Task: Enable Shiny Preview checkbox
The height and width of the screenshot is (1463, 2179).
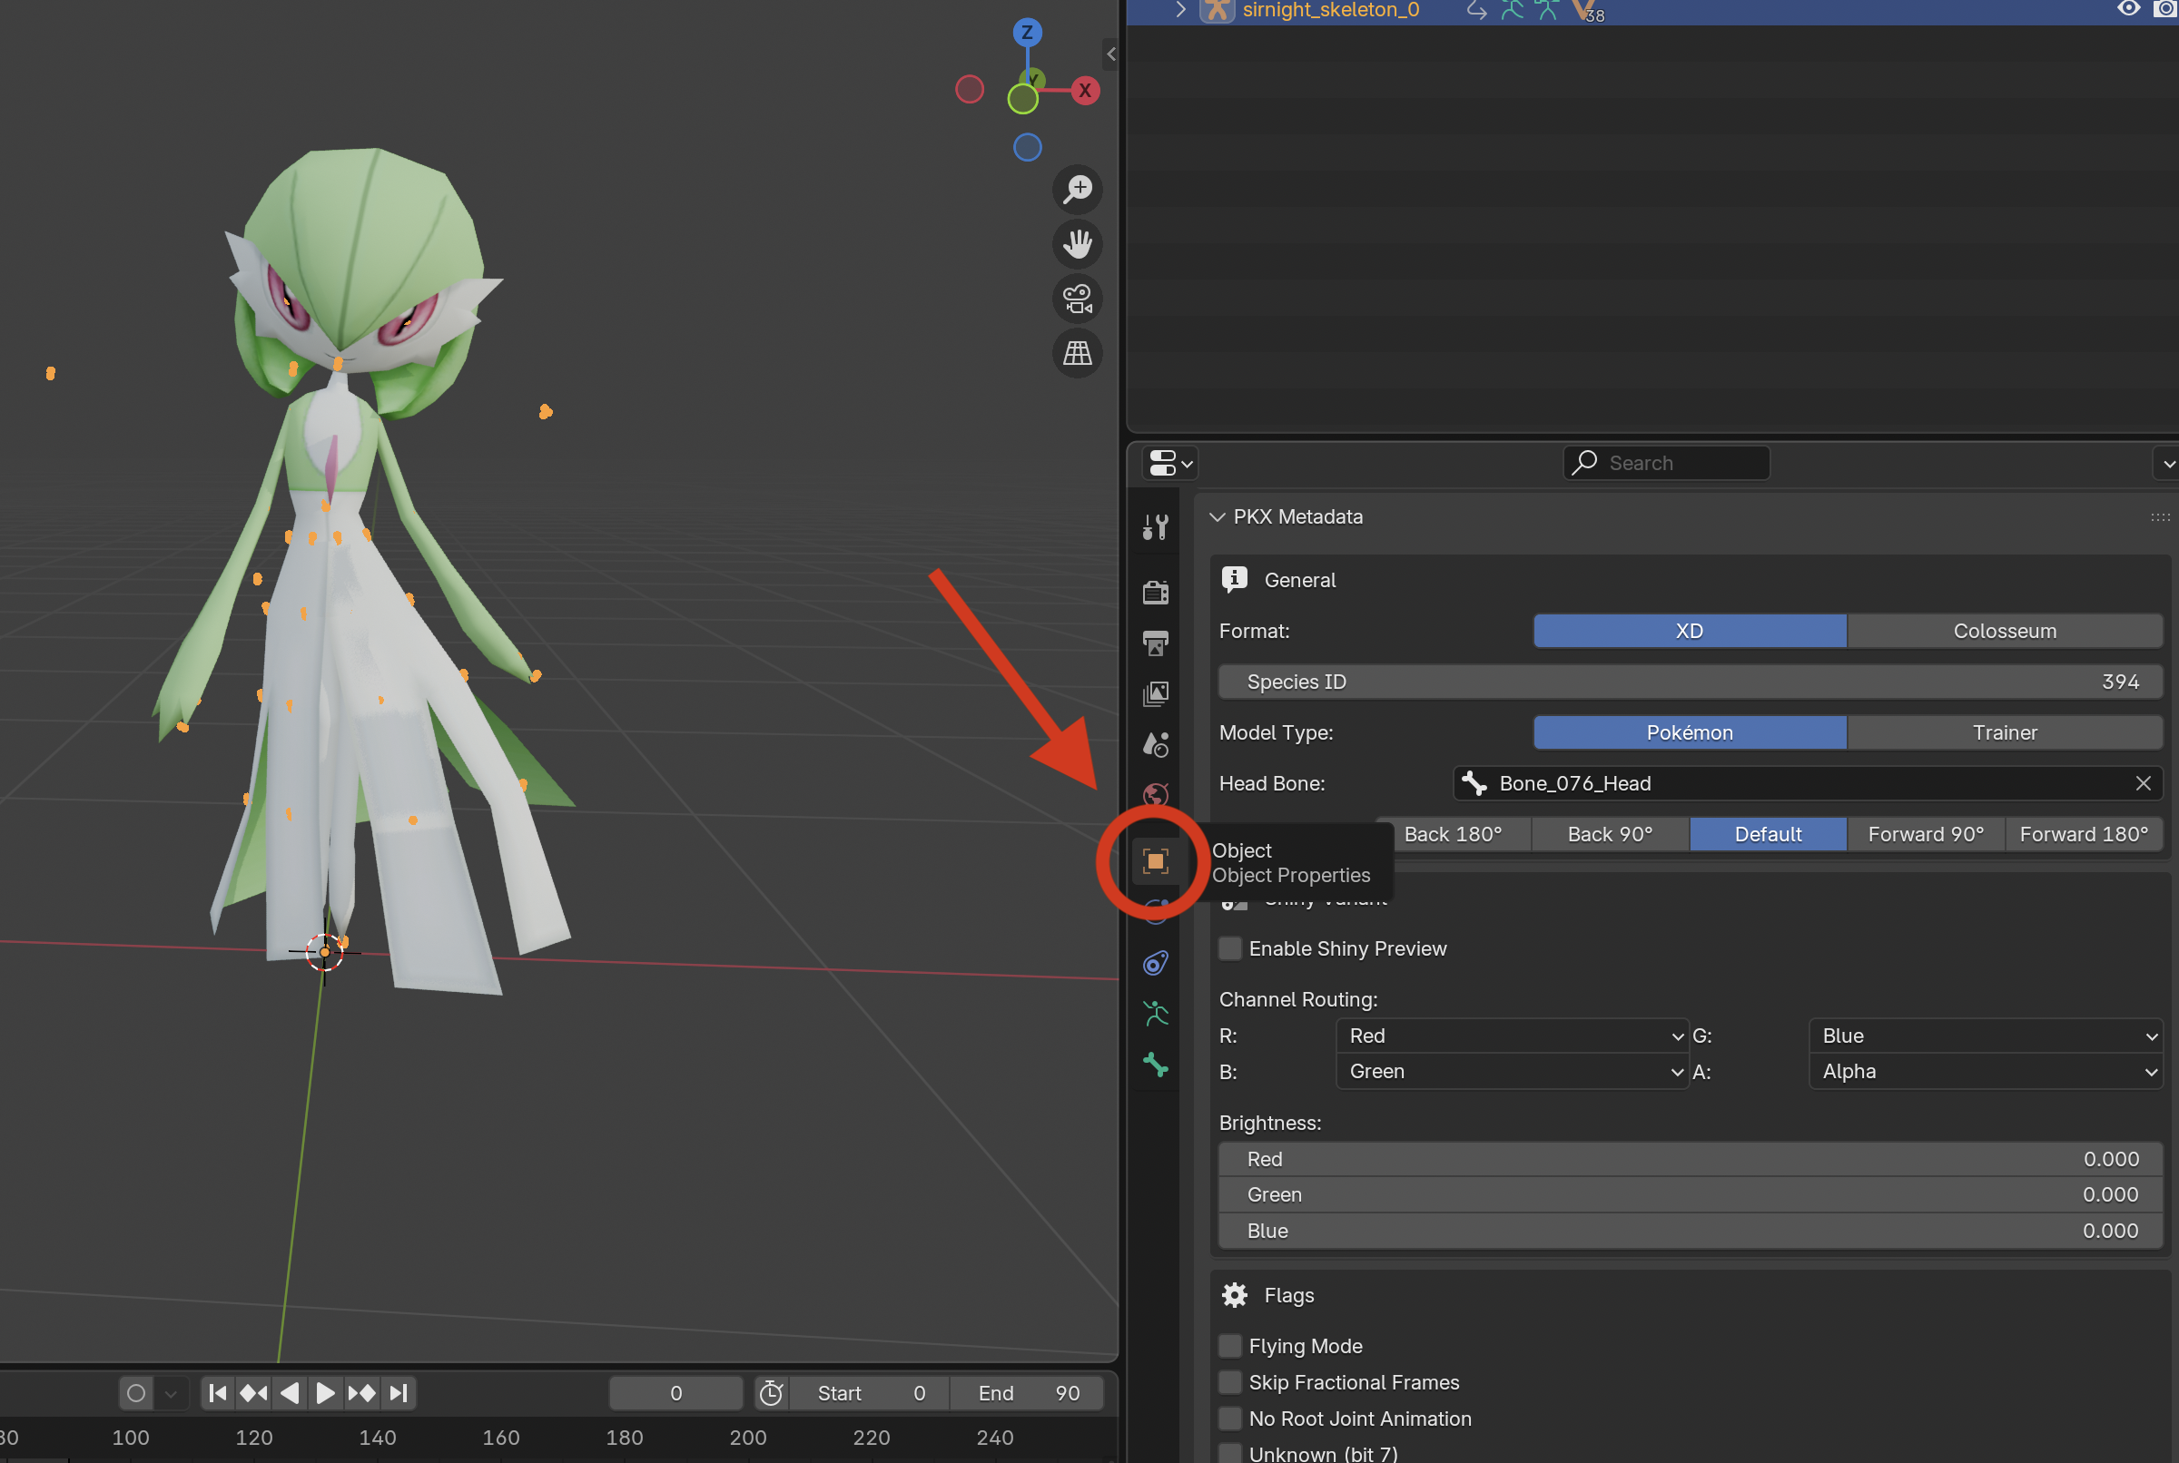Action: tap(1231, 948)
